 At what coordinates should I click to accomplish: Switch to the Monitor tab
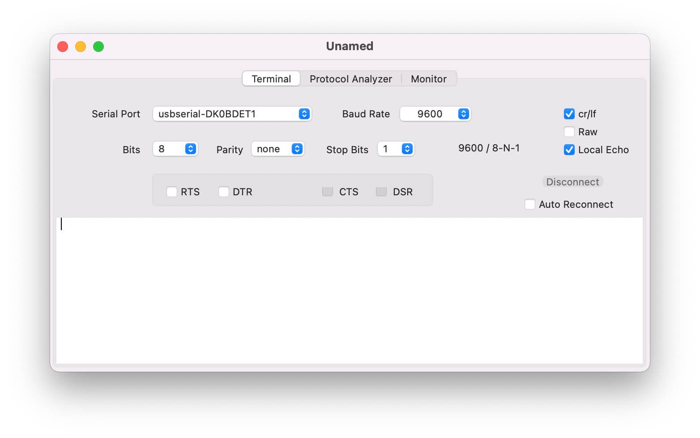(x=428, y=78)
